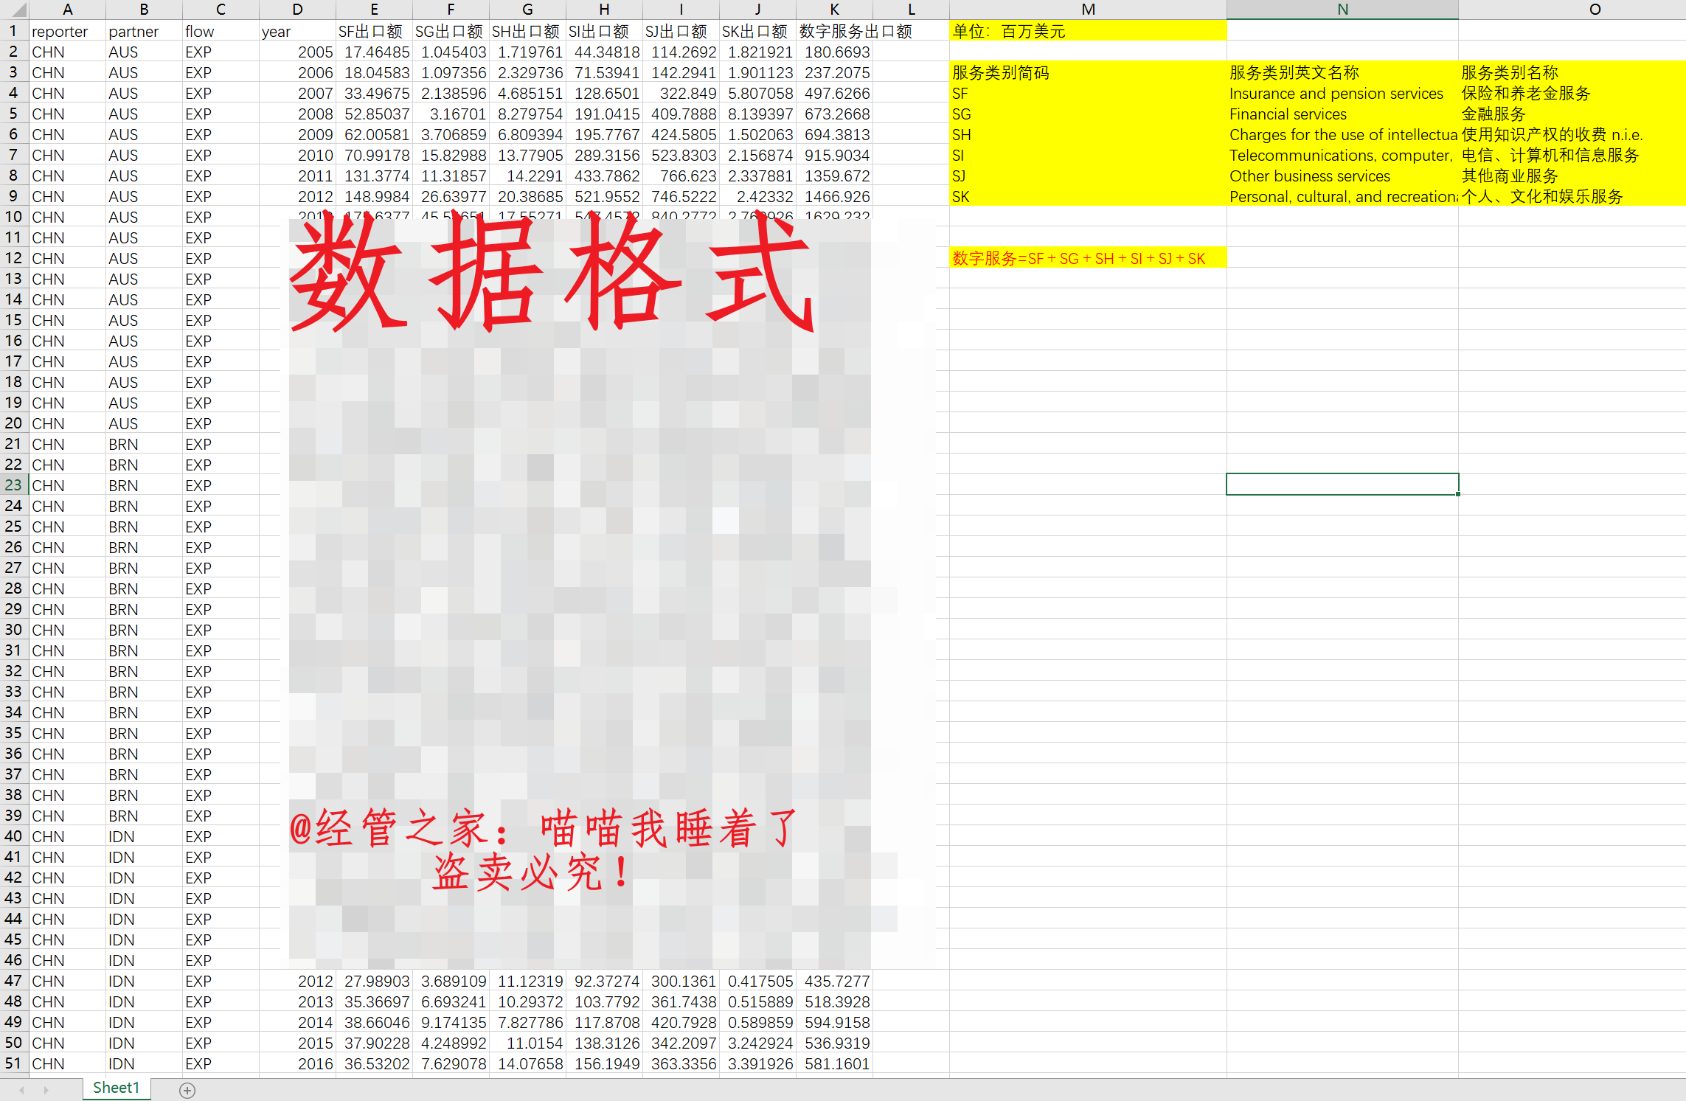Select column K header

pos(834,10)
